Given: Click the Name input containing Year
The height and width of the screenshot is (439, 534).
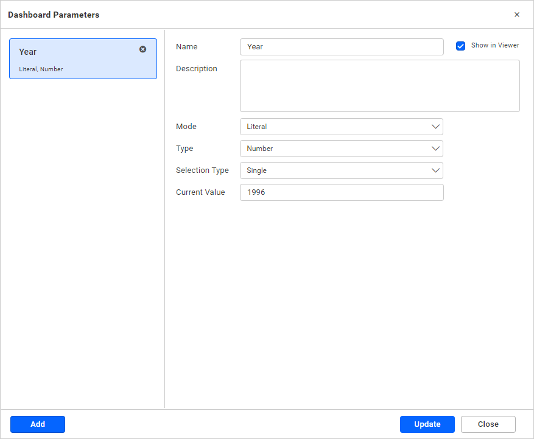Looking at the screenshot, I should 341,46.
